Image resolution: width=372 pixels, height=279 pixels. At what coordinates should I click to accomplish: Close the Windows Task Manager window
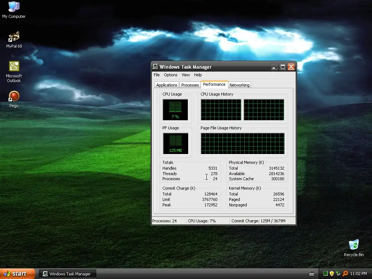pyautogui.click(x=291, y=67)
